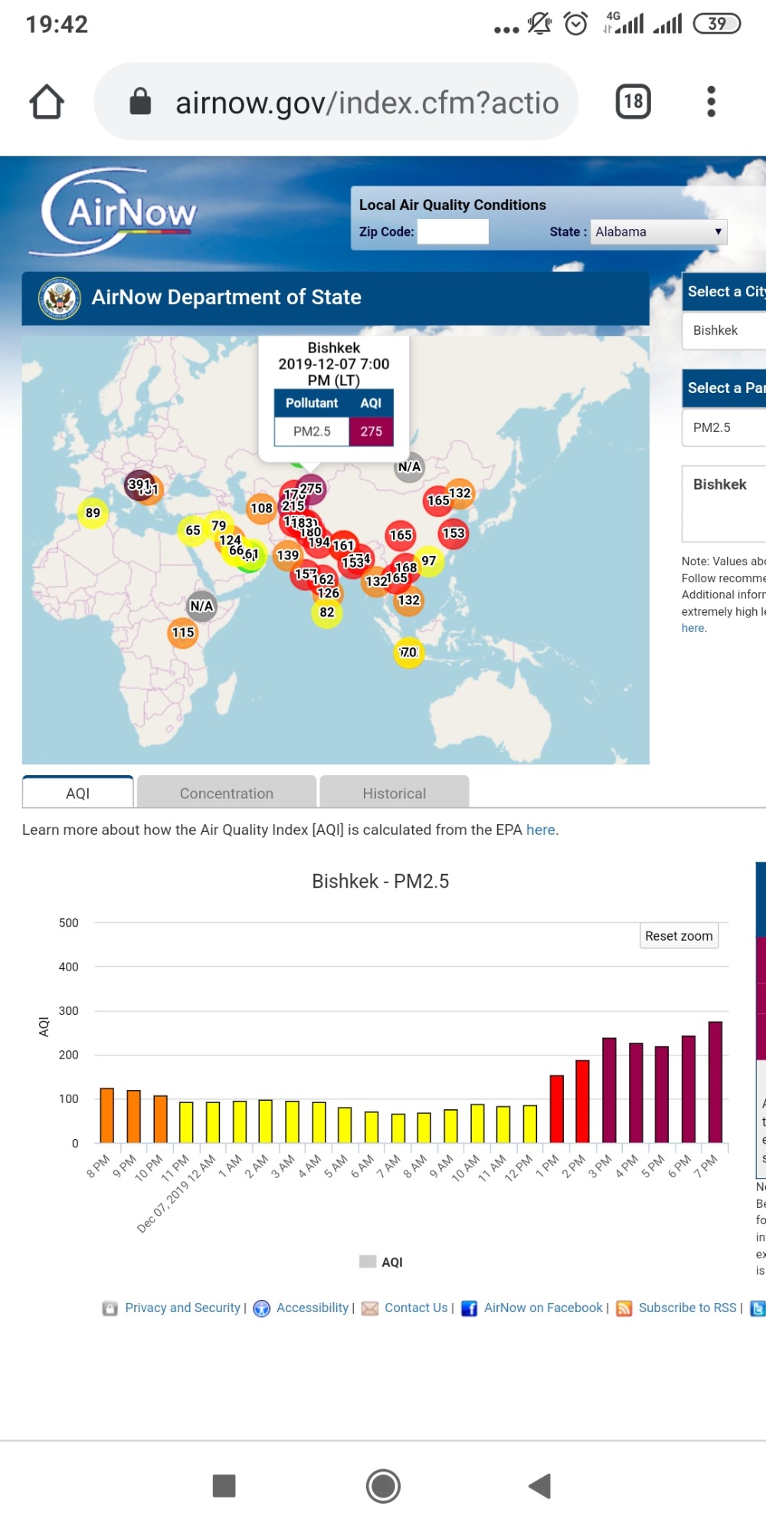
Task: Switch to the Concentration tab
Action: click(226, 794)
